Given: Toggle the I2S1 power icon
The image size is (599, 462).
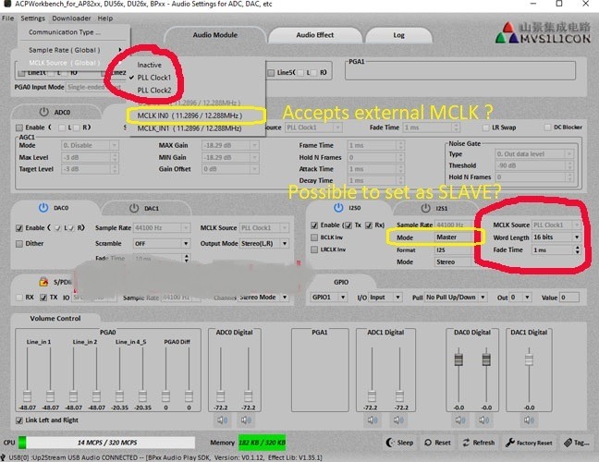Looking at the screenshot, I should (x=425, y=208).
